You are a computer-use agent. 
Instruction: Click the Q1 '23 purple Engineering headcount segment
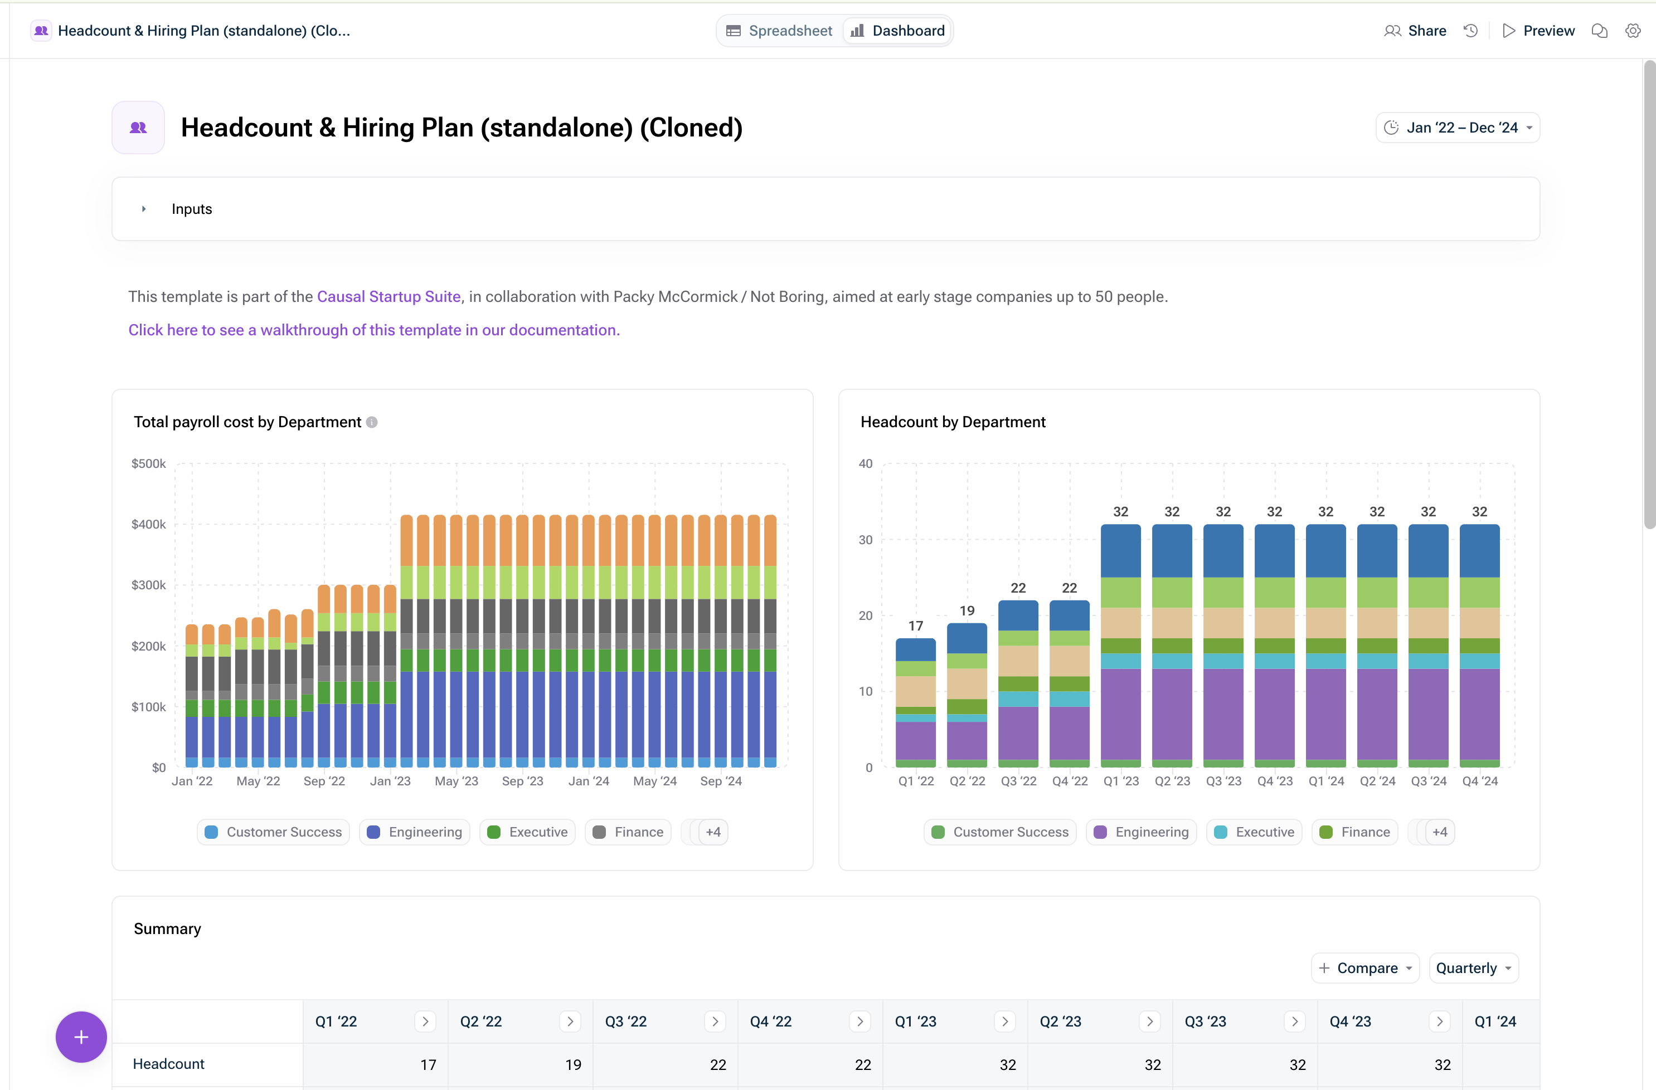click(1120, 714)
